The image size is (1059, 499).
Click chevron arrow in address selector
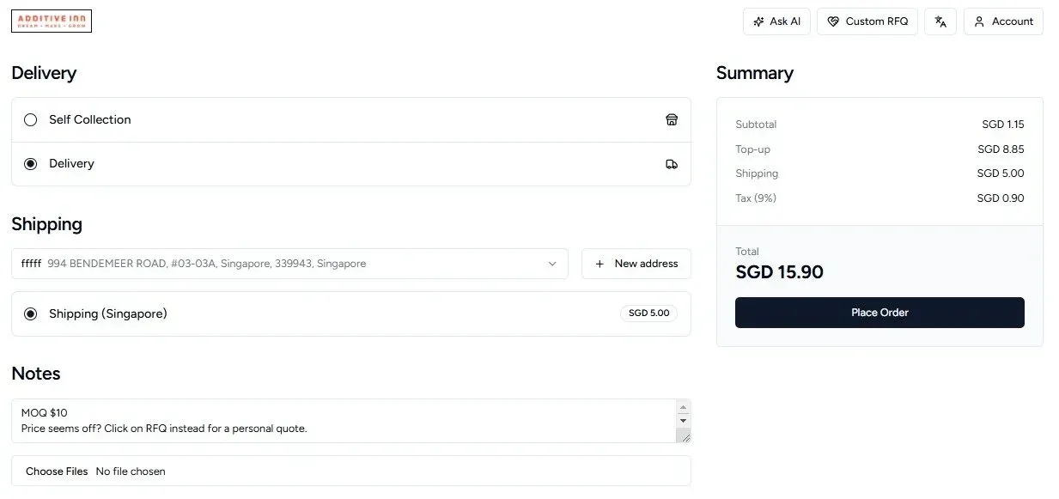click(552, 264)
